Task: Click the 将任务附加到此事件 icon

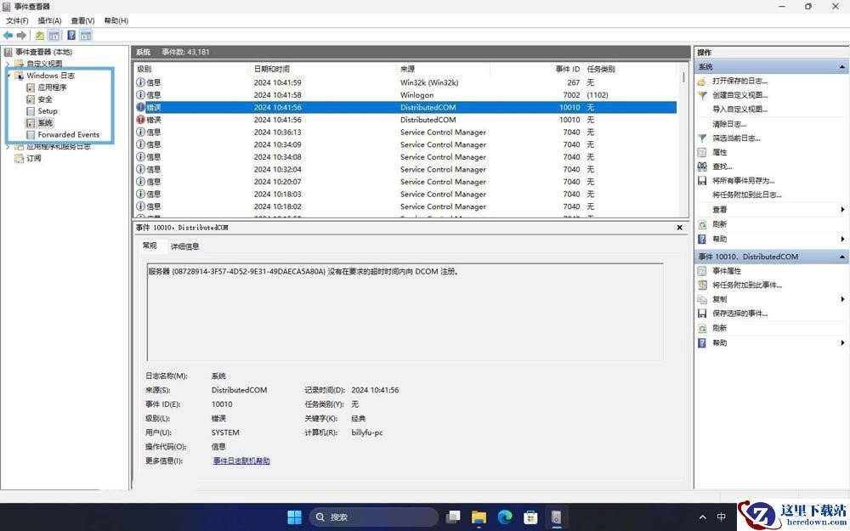Action: [702, 285]
